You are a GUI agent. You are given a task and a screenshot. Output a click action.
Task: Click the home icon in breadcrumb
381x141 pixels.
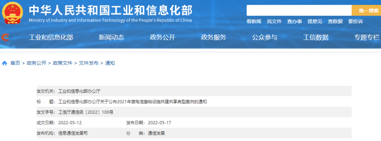[4, 63]
